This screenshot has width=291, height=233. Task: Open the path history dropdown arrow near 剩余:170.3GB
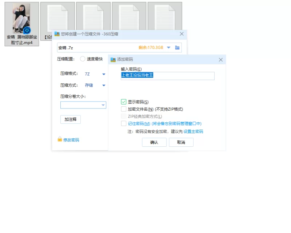pos(168,48)
